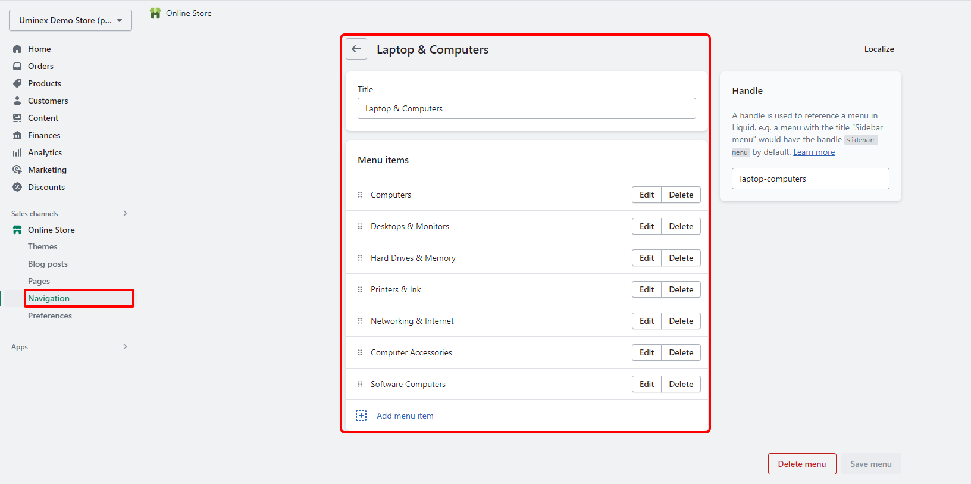The image size is (971, 484).
Task: Open Themes under Online Store
Action: pyautogui.click(x=43, y=246)
